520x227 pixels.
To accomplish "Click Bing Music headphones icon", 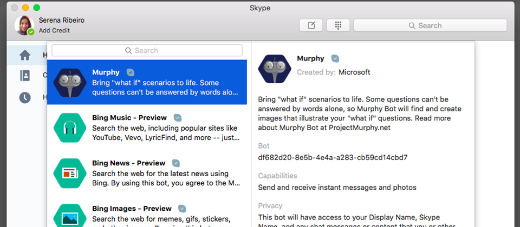I will click(70, 128).
